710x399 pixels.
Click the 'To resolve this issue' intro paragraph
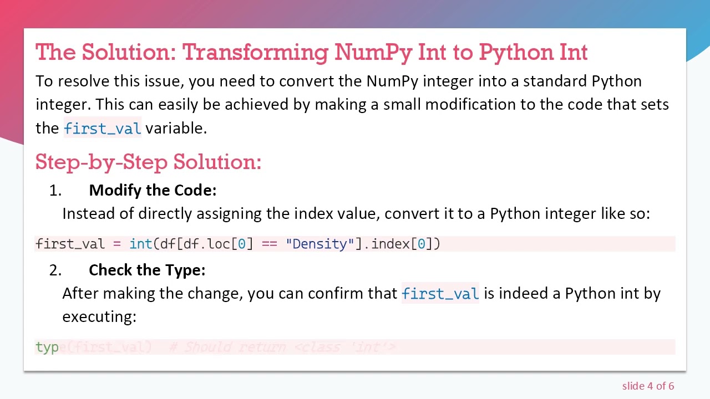point(352,104)
